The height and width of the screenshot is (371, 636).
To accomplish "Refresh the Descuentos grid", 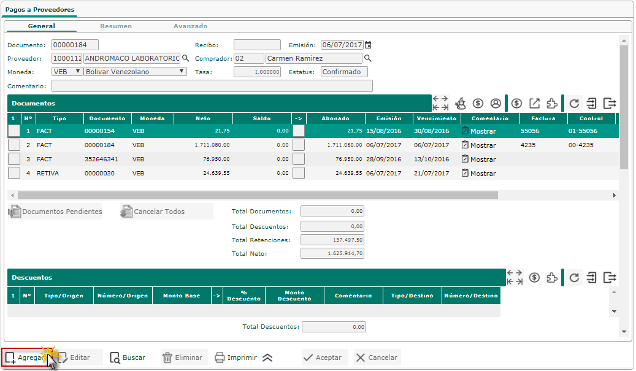I will click(574, 277).
